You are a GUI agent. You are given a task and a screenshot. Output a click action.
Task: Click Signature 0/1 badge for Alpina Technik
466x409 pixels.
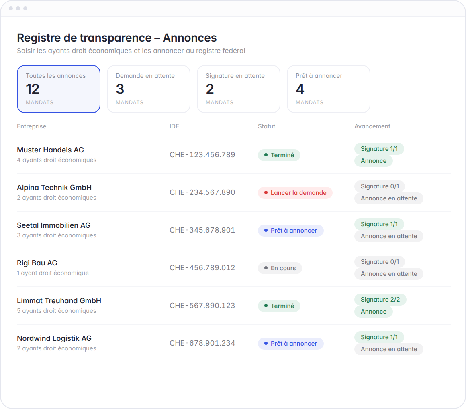[380, 186]
